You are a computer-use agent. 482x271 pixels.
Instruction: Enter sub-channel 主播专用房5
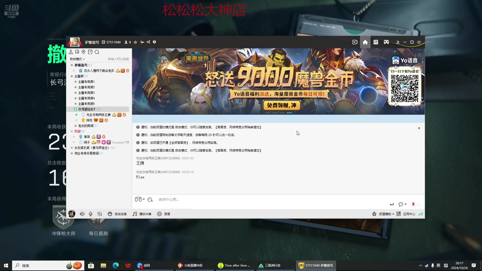(x=86, y=104)
